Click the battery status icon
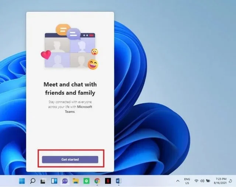Viewport: 236px width, 187px height. tap(208, 181)
